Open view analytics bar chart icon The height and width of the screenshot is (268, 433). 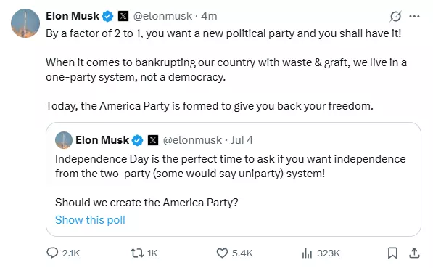pos(307,253)
